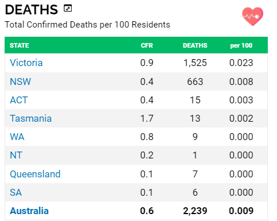Open the Australia total link
Image resolution: width=277 pixels, height=221 pixels.
[x=29, y=211]
